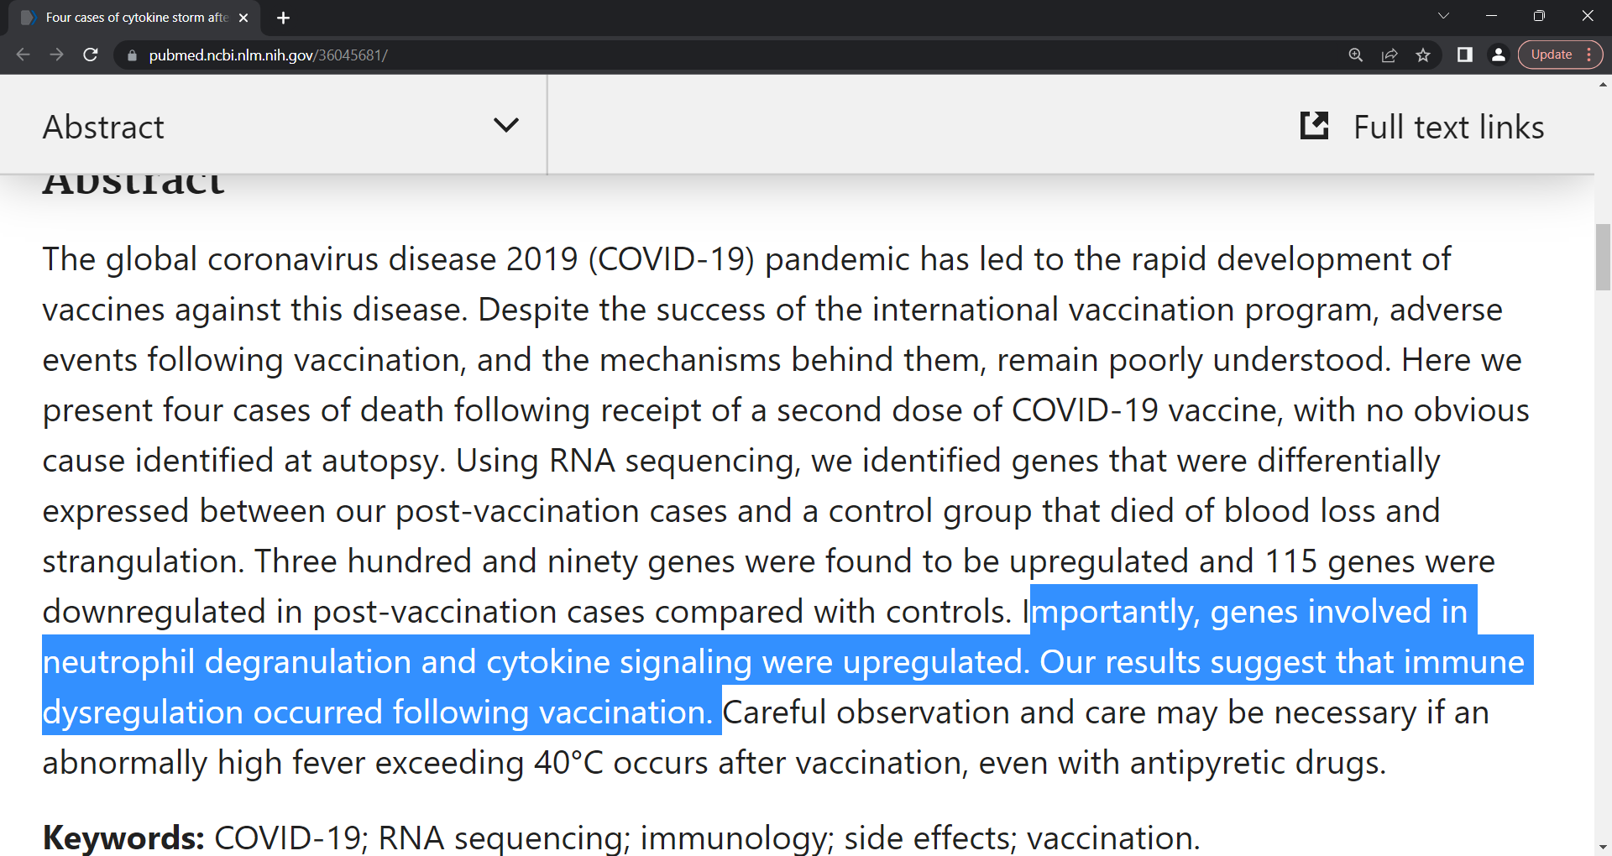Screen dimensions: 1612x856
Task: Open the tab search chevron
Action: 1443,16
